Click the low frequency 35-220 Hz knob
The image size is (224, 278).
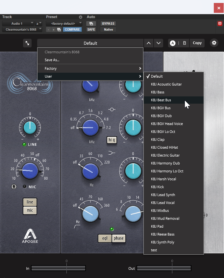click(x=90, y=171)
